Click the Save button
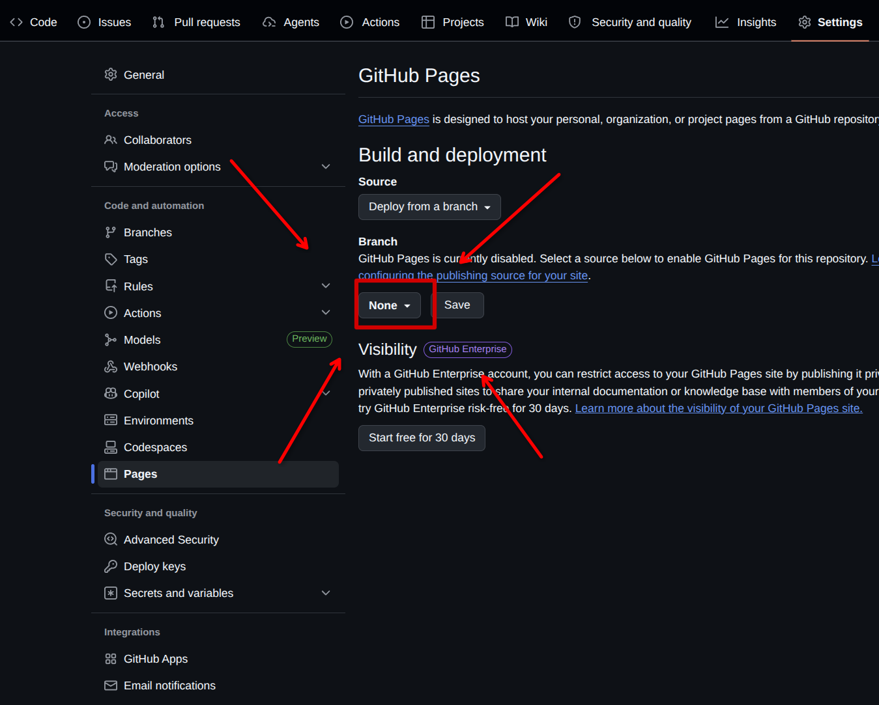Image resolution: width=879 pixels, height=705 pixels. coord(457,305)
